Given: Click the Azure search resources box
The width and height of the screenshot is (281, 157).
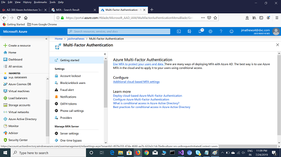Looking at the screenshot, I should point(119,31).
